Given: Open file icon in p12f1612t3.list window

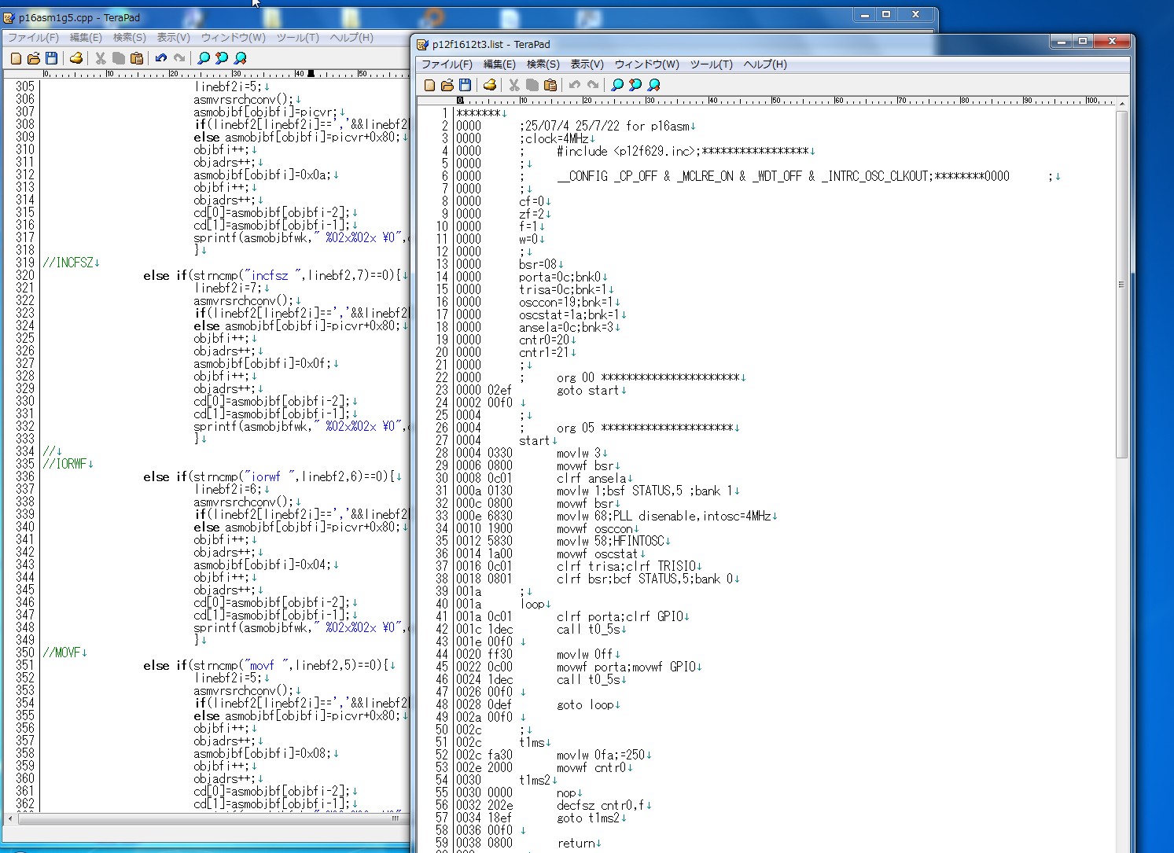Looking at the screenshot, I should coord(447,85).
